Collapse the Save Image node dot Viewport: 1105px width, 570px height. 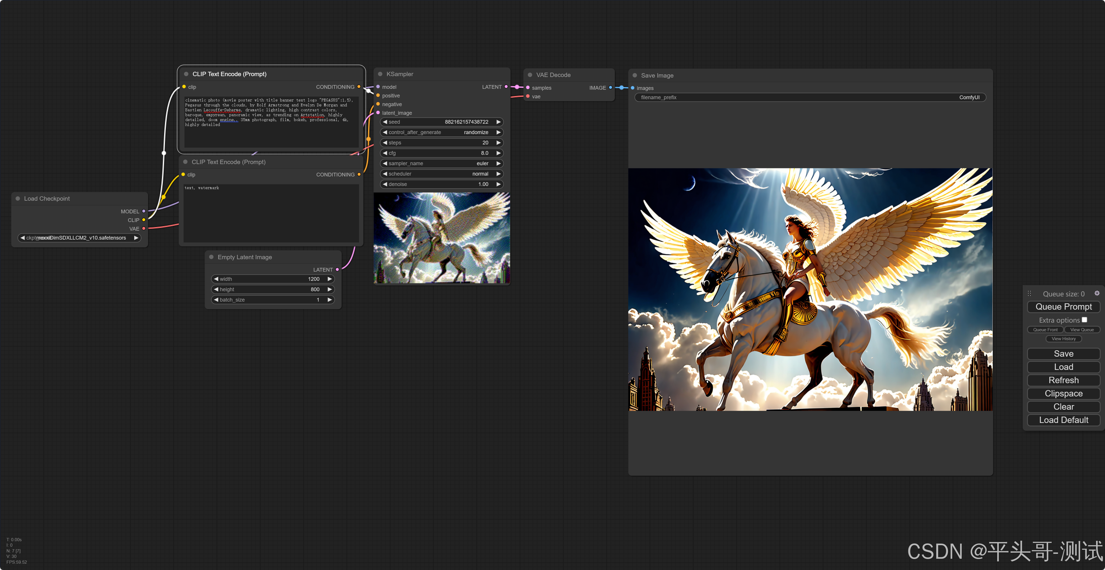pyautogui.click(x=635, y=76)
